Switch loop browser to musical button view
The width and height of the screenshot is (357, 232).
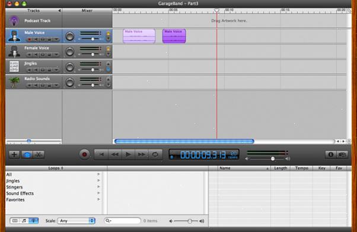click(24, 221)
